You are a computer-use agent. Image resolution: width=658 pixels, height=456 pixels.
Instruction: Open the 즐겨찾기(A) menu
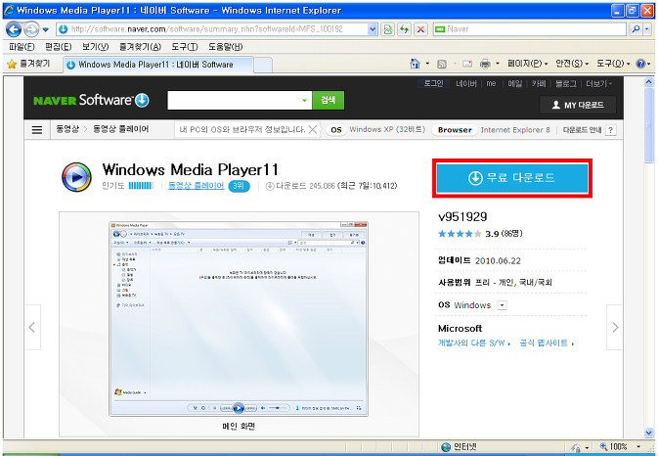tap(140, 47)
